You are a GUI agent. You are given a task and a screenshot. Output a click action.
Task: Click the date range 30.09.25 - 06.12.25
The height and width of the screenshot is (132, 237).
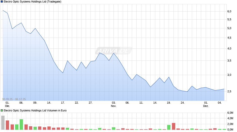pyautogui.click(x=14, y=99)
